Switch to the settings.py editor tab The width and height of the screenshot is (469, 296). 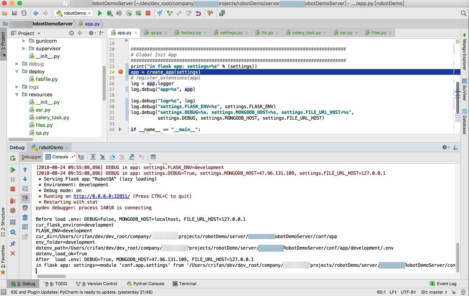(x=231, y=33)
